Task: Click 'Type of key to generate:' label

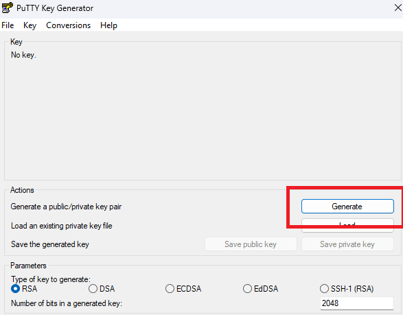Action: pos(51,279)
